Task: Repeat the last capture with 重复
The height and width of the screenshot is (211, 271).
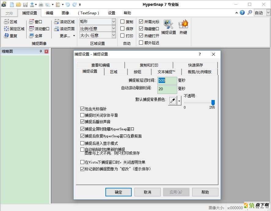Action: point(11,36)
